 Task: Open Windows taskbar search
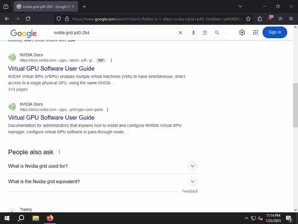[x=21, y=218]
